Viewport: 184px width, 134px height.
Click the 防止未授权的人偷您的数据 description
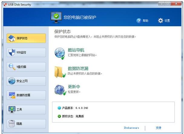point(85,74)
